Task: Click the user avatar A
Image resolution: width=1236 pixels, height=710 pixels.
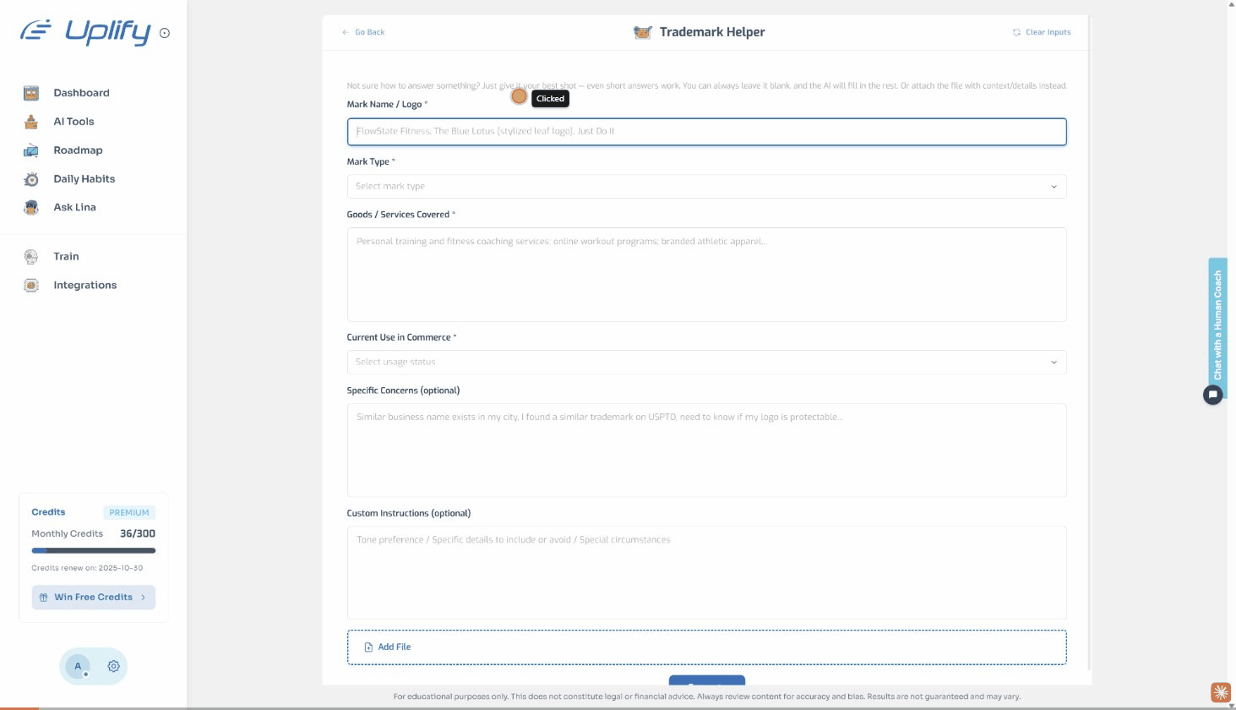Action: [x=78, y=666]
